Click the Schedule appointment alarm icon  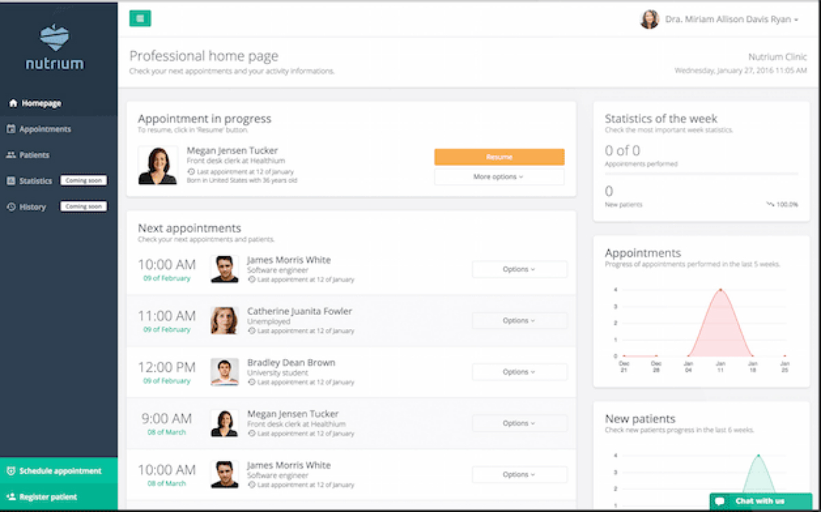pyautogui.click(x=11, y=471)
